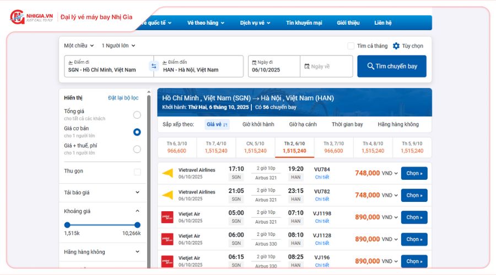Open the Tin khuyến mại page
496x275 pixels.
pos(304,23)
